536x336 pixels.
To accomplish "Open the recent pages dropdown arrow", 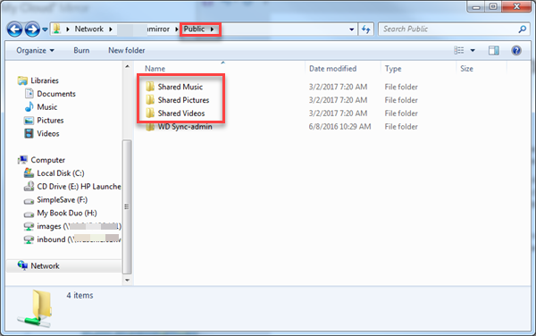I will (45, 29).
